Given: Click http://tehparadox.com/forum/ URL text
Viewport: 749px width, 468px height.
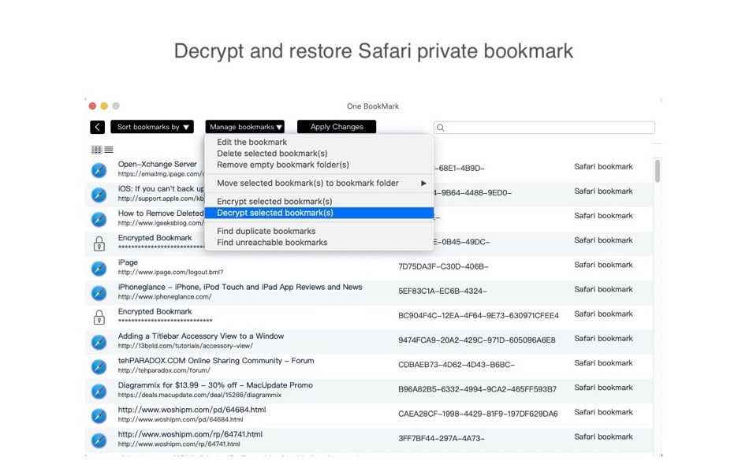Looking at the screenshot, I should (x=164, y=370).
